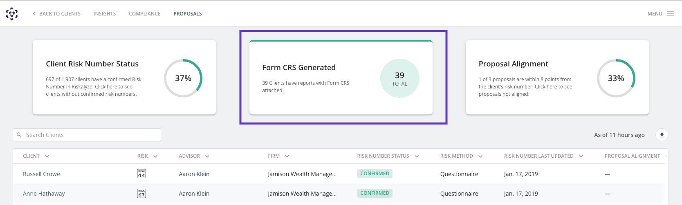Open the Proposal Alignment card
The height and width of the screenshot is (205, 682).
[x=557, y=77]
